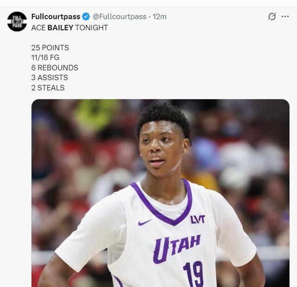Click the TONIGHT word in post headline

pos(91,28)
